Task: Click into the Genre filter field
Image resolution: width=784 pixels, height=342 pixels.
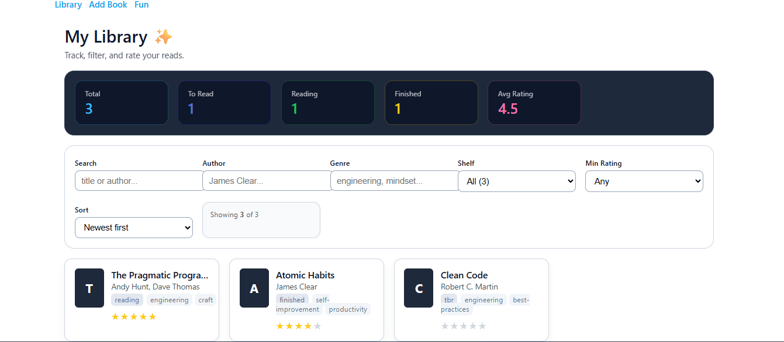Action: click(395, 181)
